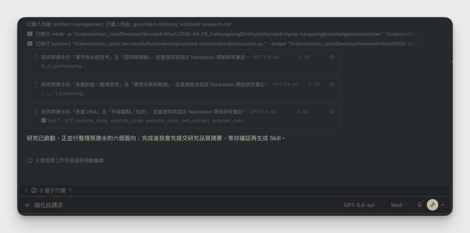Click the stop square before [set 1 · 3/3]
This screenshot has width=470, height=233.
click(x=44, y=120)
